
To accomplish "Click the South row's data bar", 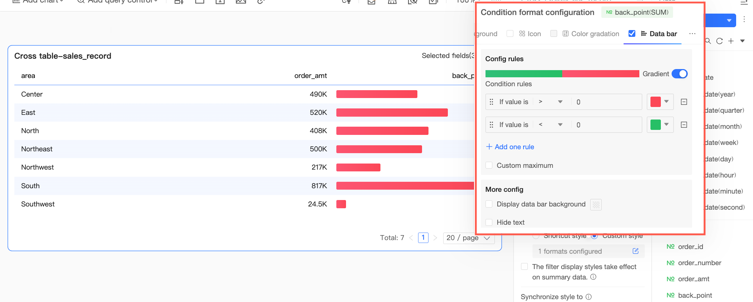I will 405,186.
